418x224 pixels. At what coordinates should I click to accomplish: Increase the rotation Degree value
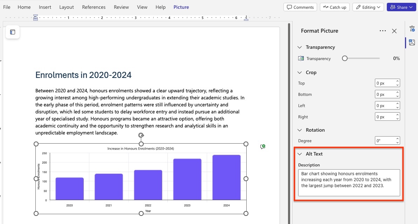tap(397, 139)
